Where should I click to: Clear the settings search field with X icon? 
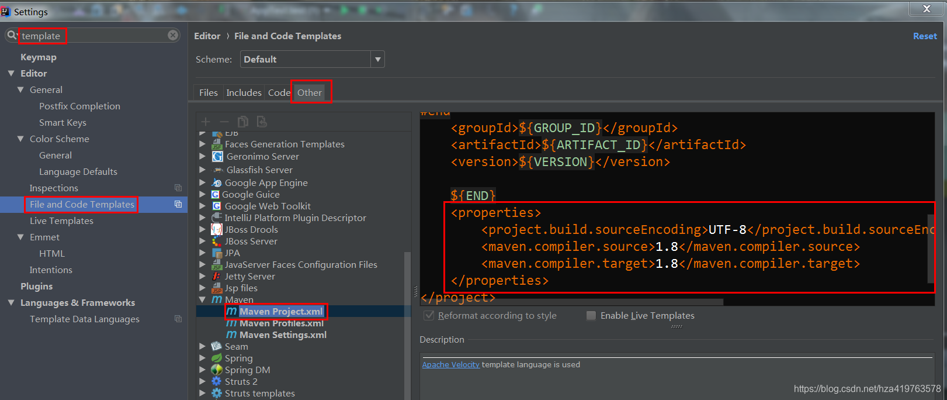coord(173,35)
